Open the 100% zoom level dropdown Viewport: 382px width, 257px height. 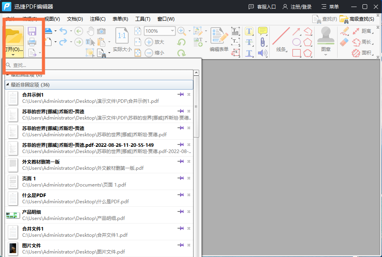coord(172,31)
